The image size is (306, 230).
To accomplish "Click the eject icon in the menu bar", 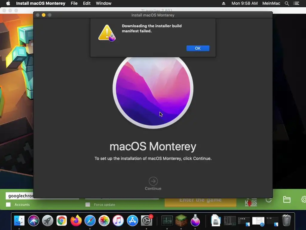I will (224, 3).
